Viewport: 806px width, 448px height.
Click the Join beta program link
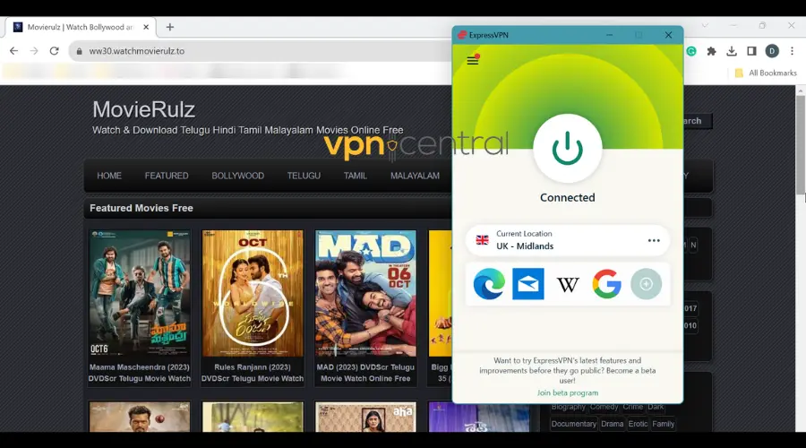[568, 392]
